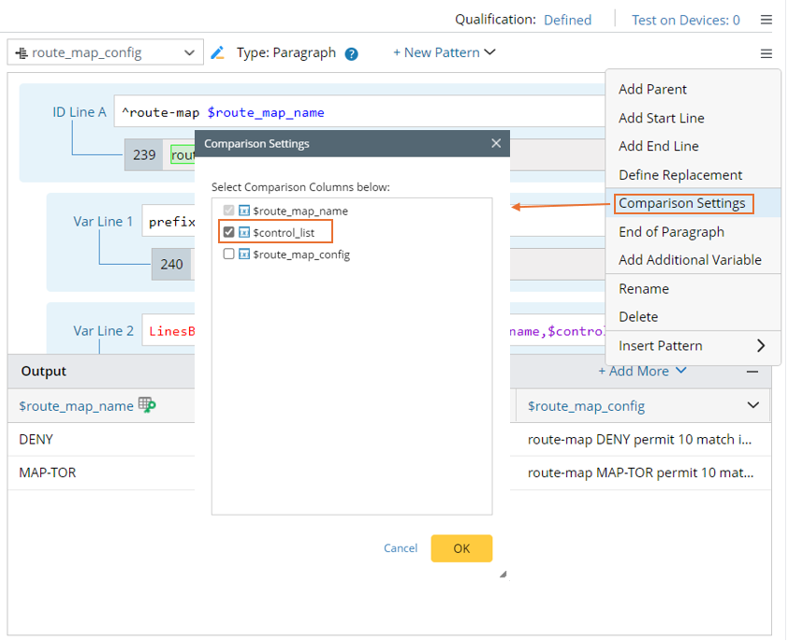Click the blue help icon next to Type: Paragraph
The width and height of the screenshot is (788, 641).
pyautogui.click(x=352, y=53)
